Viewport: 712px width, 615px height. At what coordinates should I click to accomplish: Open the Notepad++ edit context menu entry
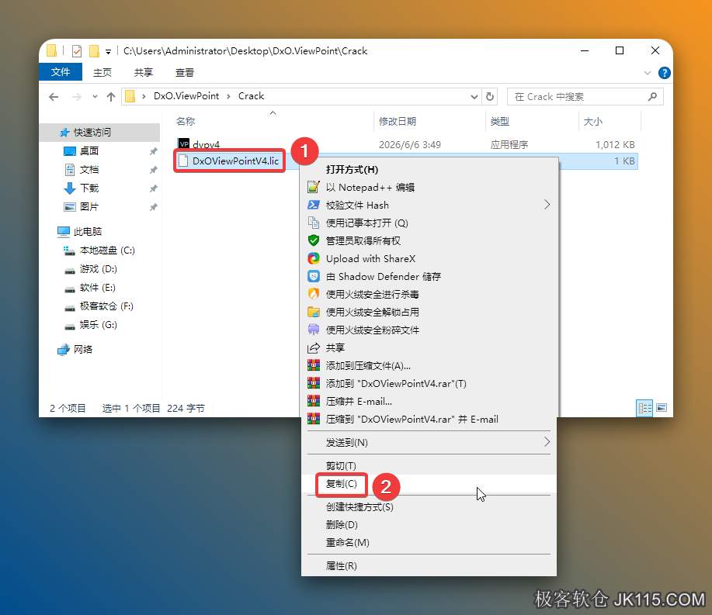pyautogui.click(x=429, y=188)
